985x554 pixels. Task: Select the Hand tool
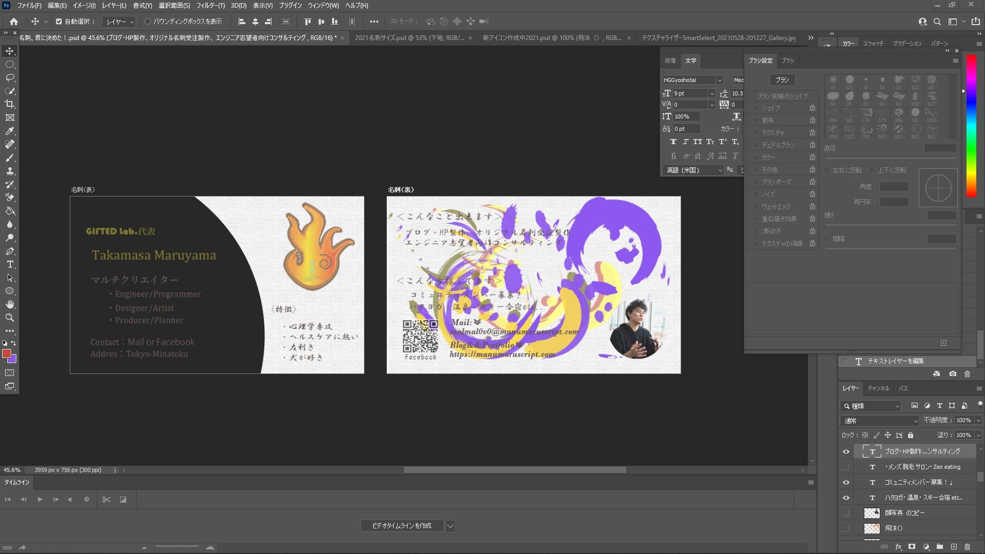pos(10,304)
